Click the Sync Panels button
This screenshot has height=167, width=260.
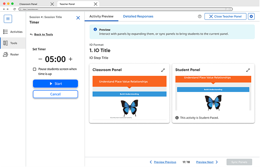(x=239, y=162)
